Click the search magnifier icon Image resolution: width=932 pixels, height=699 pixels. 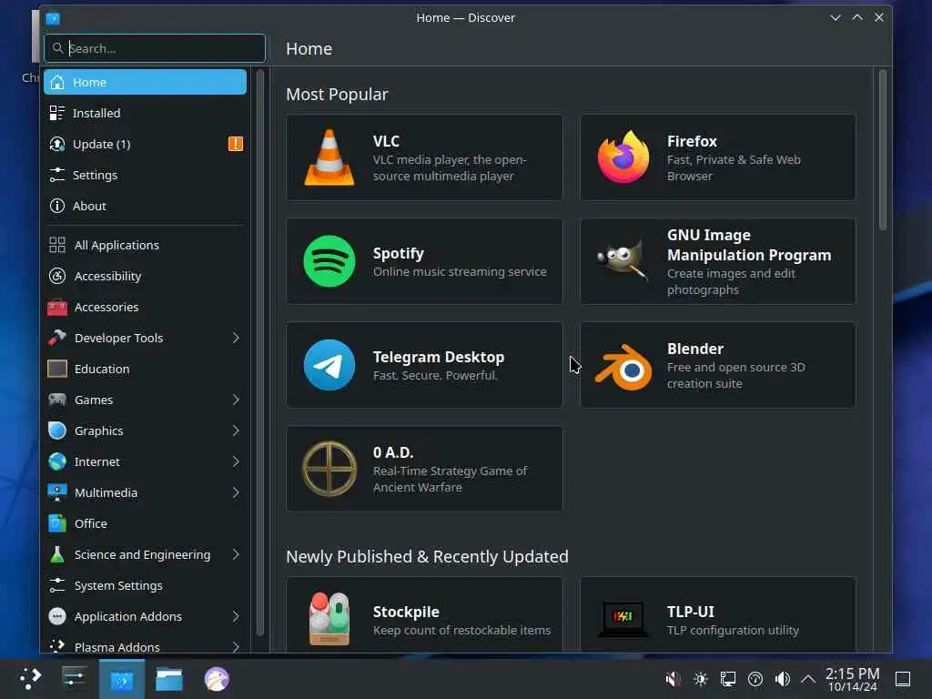coord(57,48)
